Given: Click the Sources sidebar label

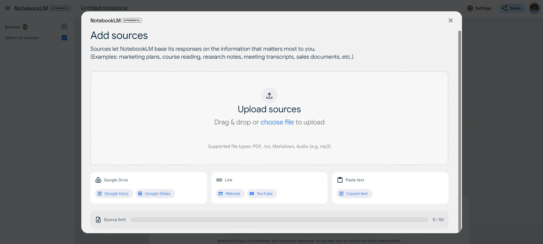Looking at the screenshot, I should 12,27.
